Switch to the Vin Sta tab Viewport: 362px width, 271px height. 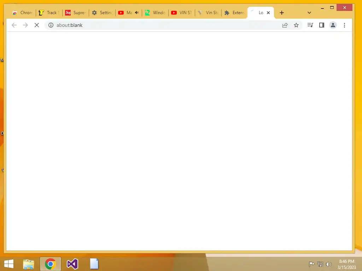point(208,13)
